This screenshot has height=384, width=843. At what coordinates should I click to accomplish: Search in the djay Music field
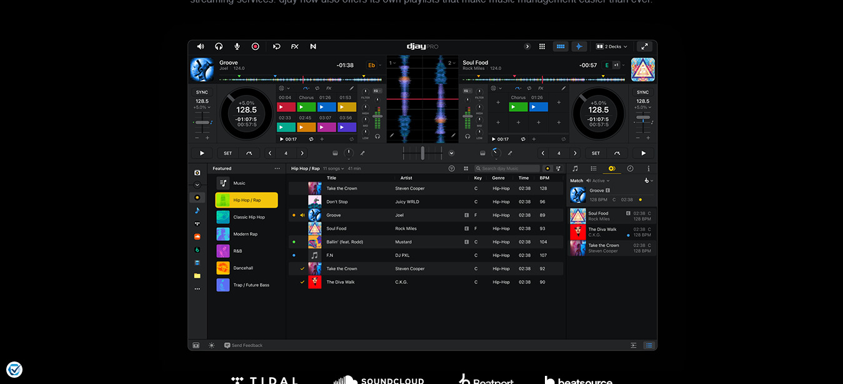(507, 169)
